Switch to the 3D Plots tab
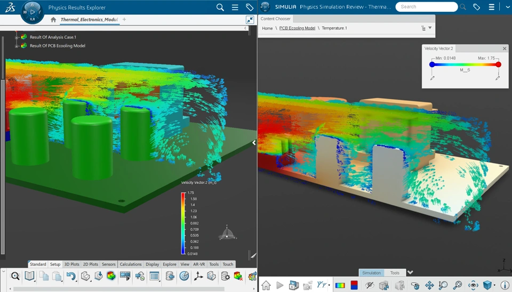 pyautogui.click(x=71, y=264)
